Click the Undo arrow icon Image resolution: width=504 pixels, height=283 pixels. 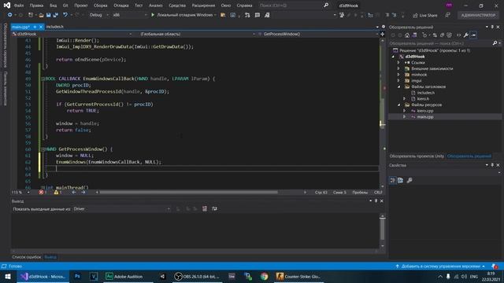65,15
